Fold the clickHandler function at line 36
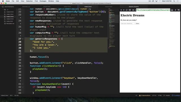 (x=23, y=66)
